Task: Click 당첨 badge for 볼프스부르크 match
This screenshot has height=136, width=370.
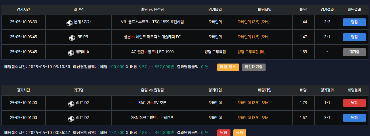Action: tap(354, 22)
